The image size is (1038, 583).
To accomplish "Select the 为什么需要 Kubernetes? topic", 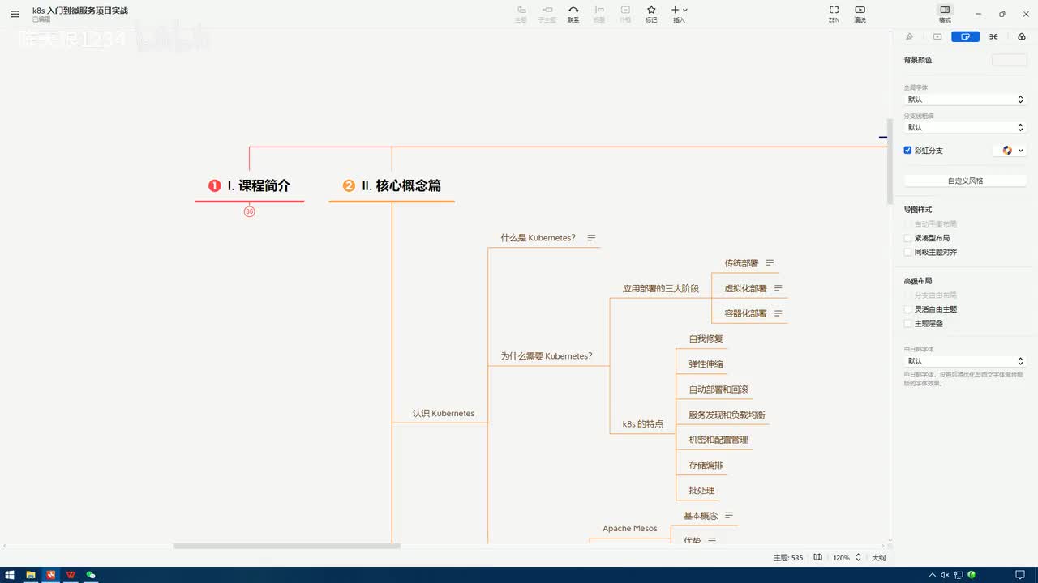I will [x=546, y=355].
